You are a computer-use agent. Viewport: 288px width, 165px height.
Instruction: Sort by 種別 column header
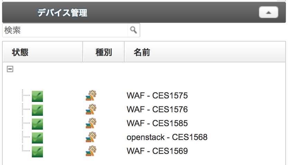(103, 52)
